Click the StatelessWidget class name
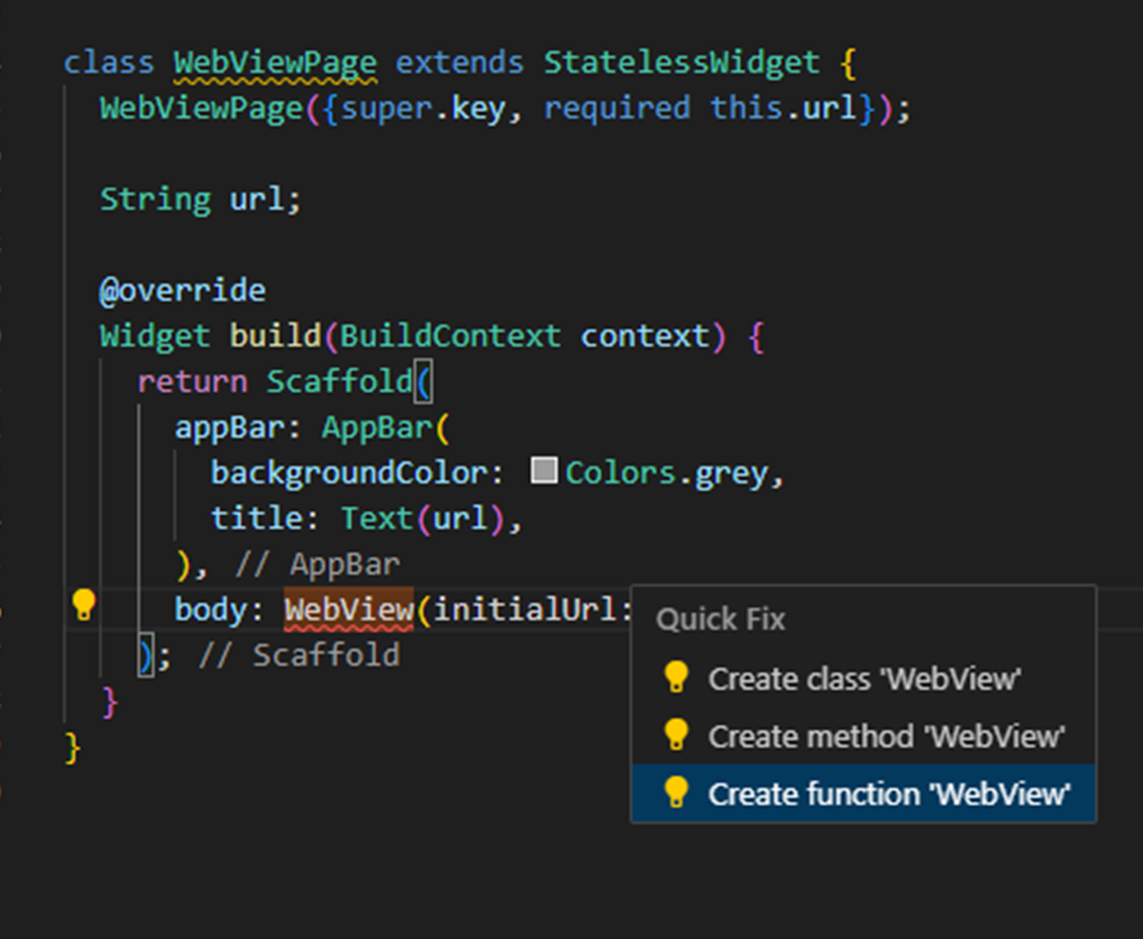 (681, 63)
